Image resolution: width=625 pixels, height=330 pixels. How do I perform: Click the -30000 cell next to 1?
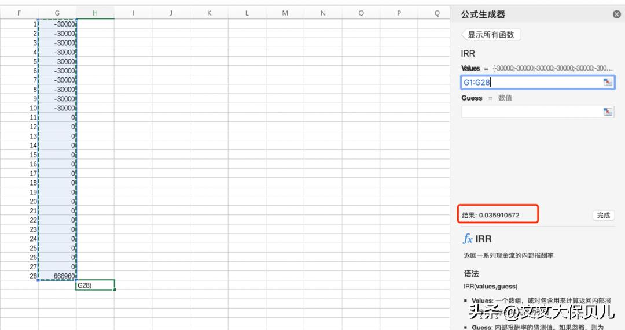coord(57,24)
